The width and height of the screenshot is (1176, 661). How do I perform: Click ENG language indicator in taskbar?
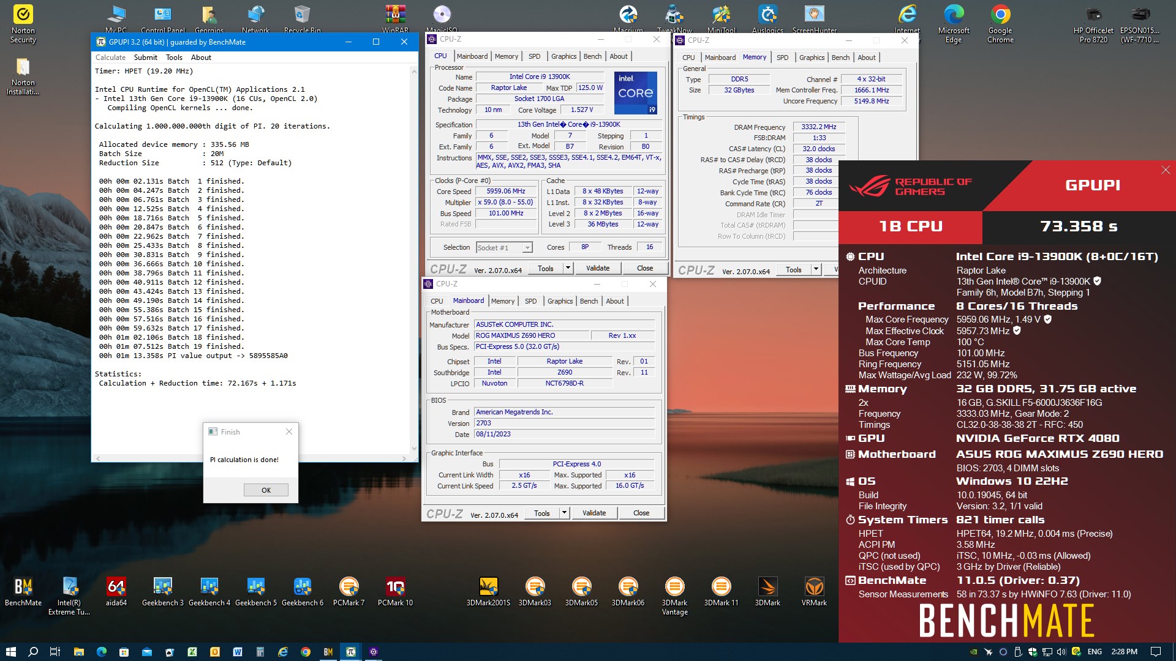pos(1095,652)
